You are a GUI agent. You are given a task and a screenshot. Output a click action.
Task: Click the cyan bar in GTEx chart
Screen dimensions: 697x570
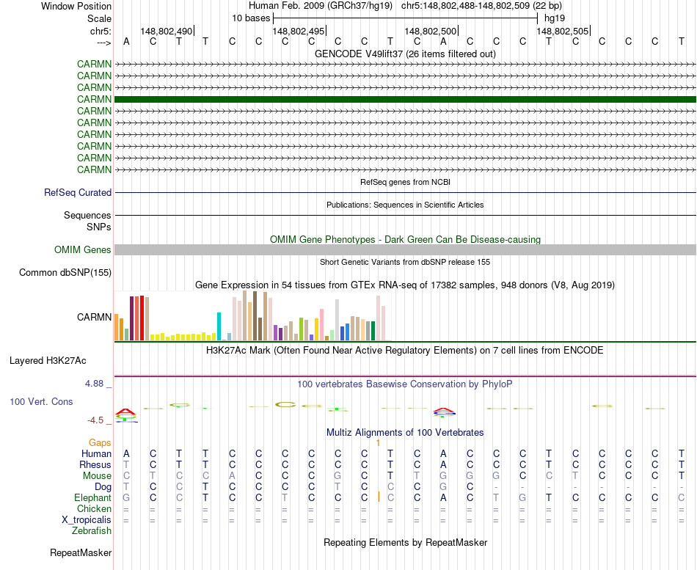(219, 326)
